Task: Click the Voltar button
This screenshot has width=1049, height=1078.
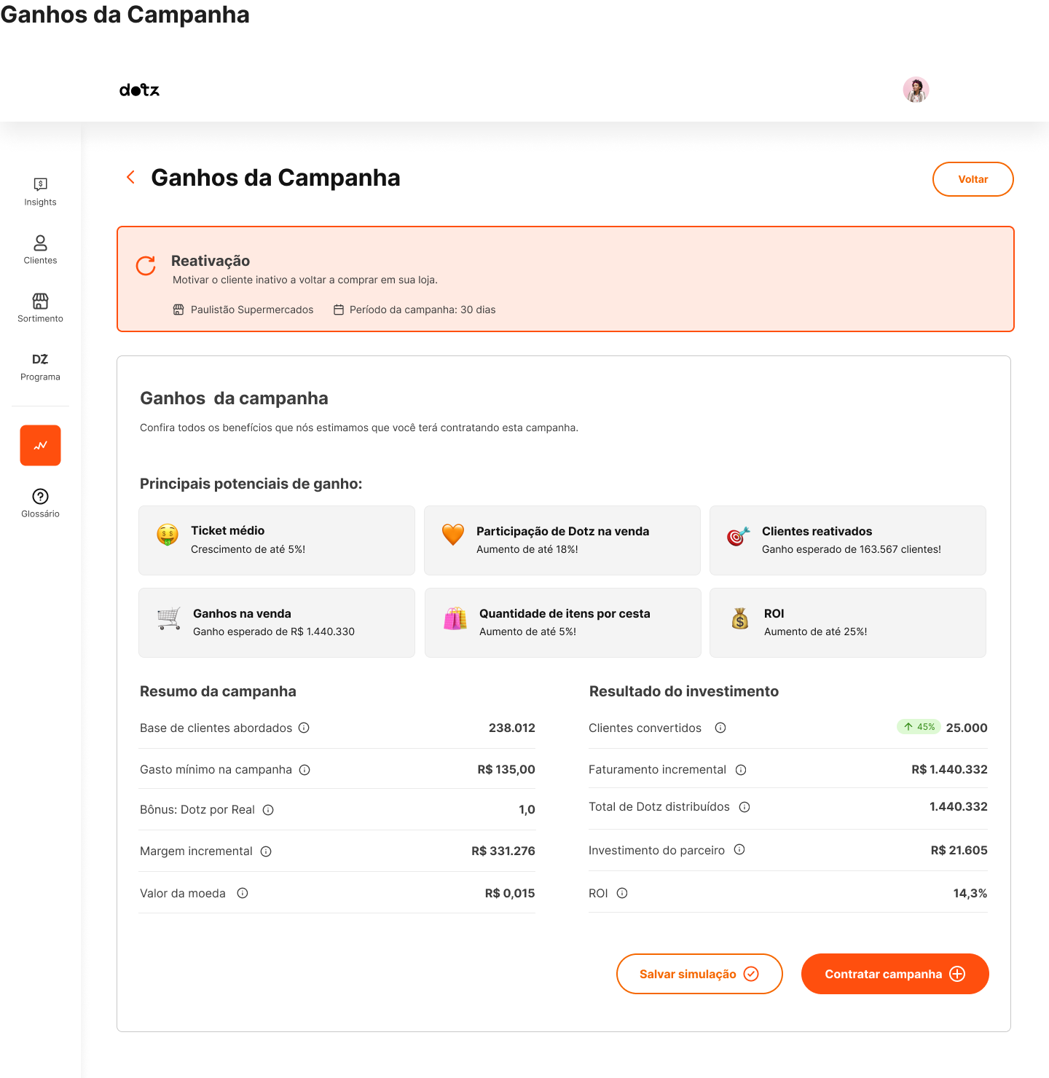Action: 973,179
